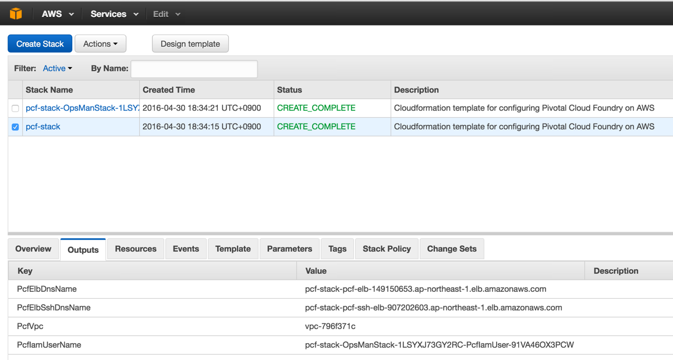Open the Edit menu in navbar
The width and height of the screenshot is (673, 360).
pos(167,14)
